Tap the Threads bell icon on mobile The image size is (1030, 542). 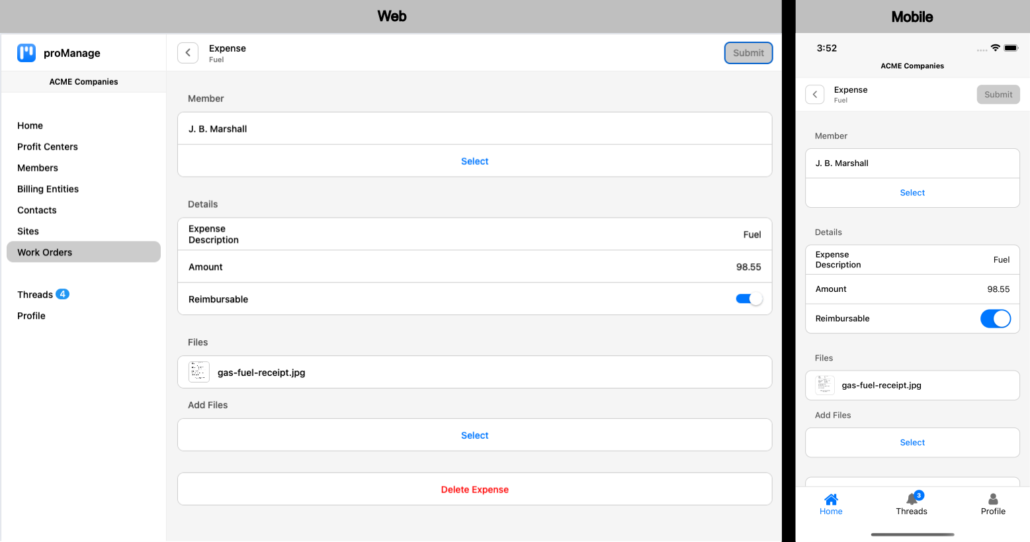pos(912,500)
